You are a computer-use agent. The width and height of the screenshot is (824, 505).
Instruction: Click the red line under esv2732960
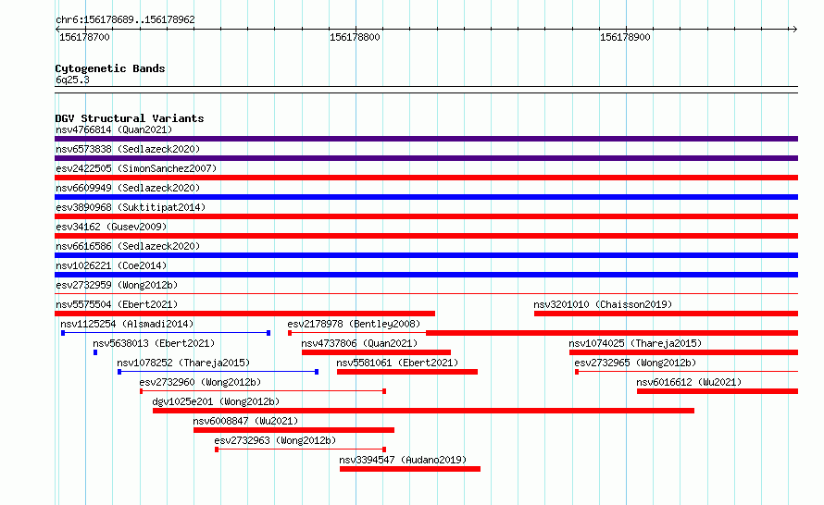click(263, 391)
